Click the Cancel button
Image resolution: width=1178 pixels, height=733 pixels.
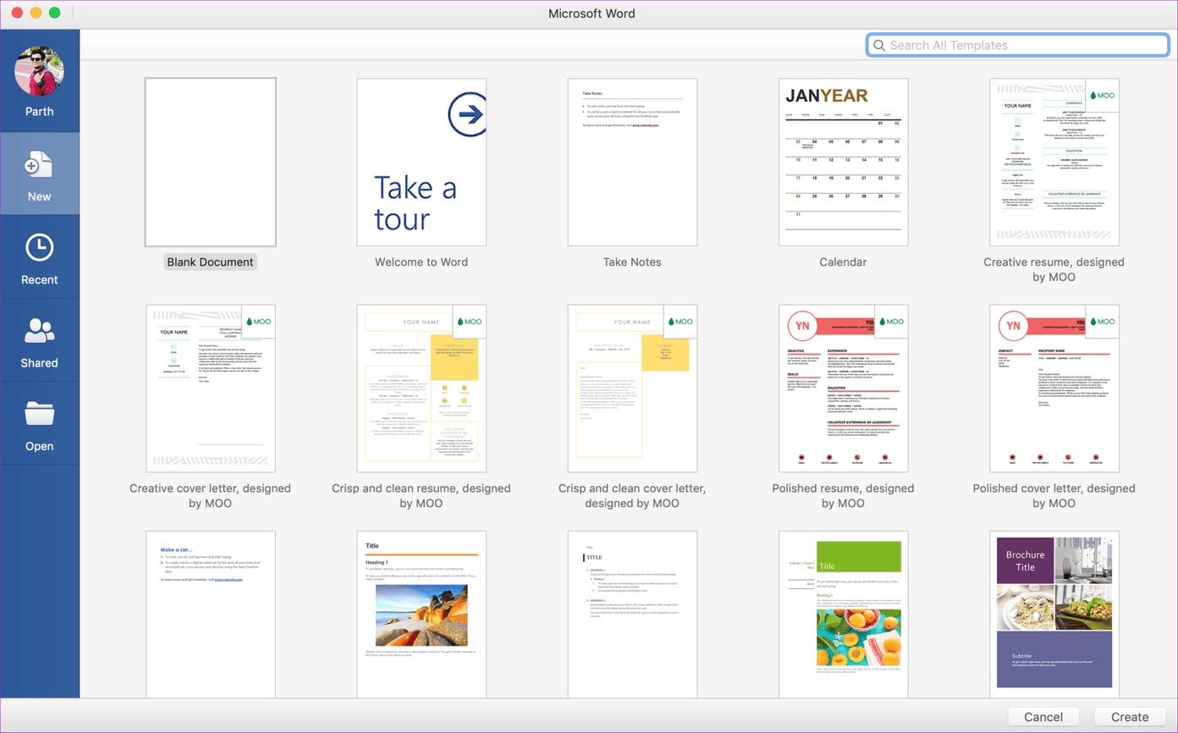[x=1043, y=717]
